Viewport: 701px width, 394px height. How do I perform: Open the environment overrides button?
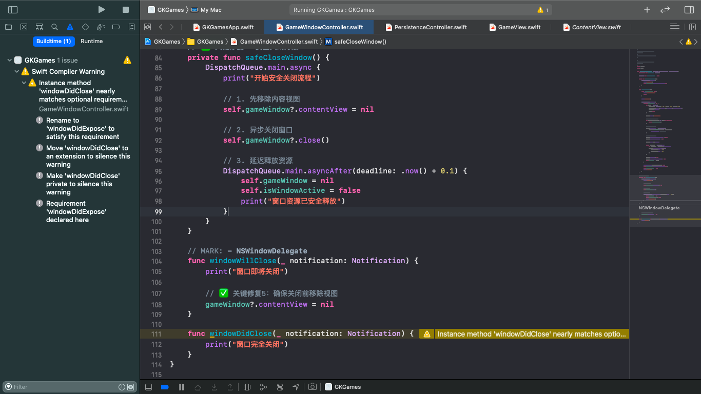pyautogui.click(x=280, y=387)
